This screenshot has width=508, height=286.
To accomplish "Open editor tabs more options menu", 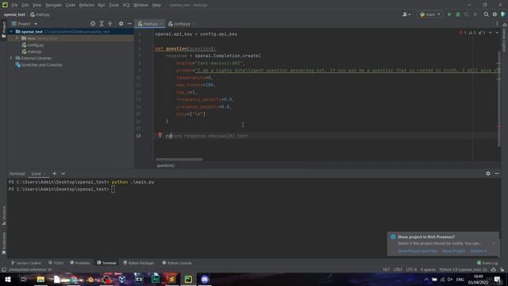I will 497,24.
